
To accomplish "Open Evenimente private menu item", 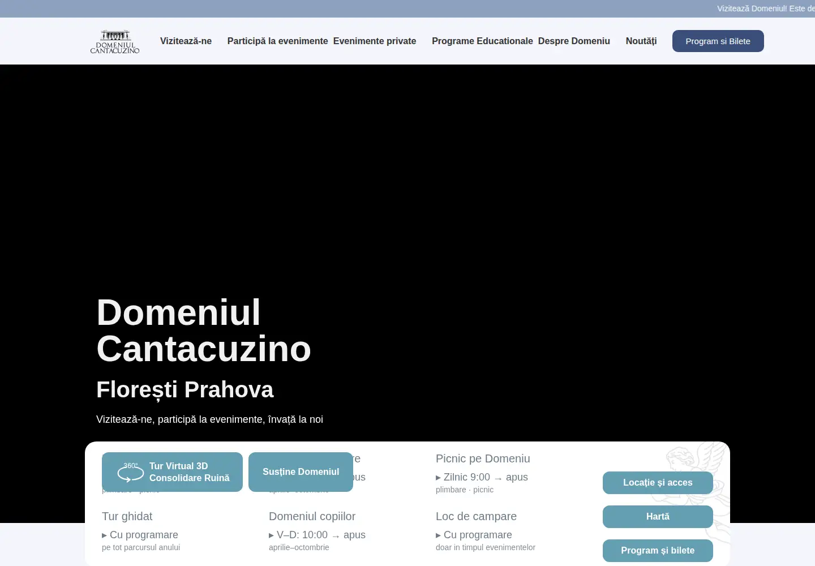I will 375,41.
